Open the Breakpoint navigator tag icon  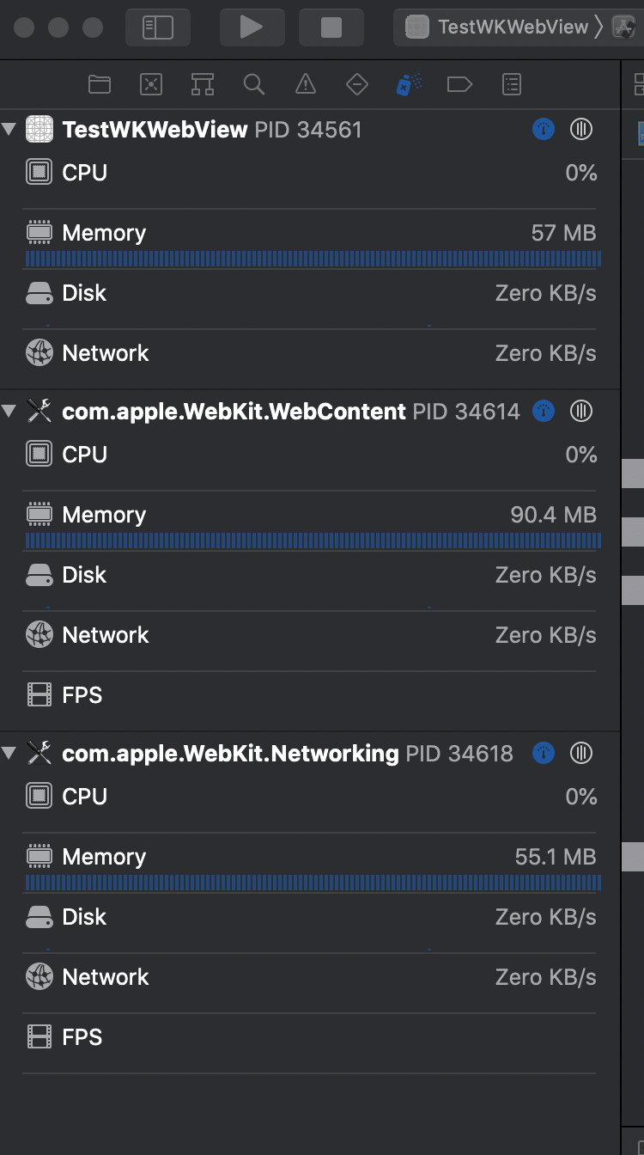pos(459,84)
